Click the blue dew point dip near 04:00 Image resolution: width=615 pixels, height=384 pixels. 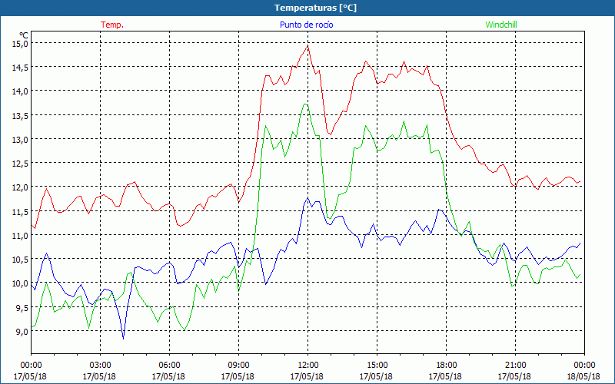(124, 339)
